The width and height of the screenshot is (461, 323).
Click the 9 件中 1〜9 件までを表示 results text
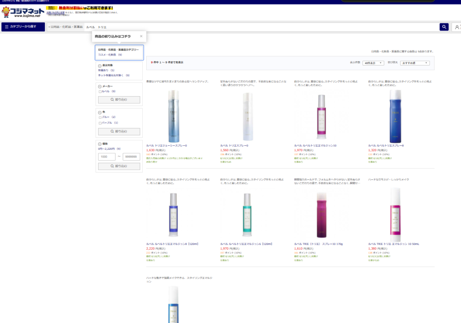(x=167, y=63)
